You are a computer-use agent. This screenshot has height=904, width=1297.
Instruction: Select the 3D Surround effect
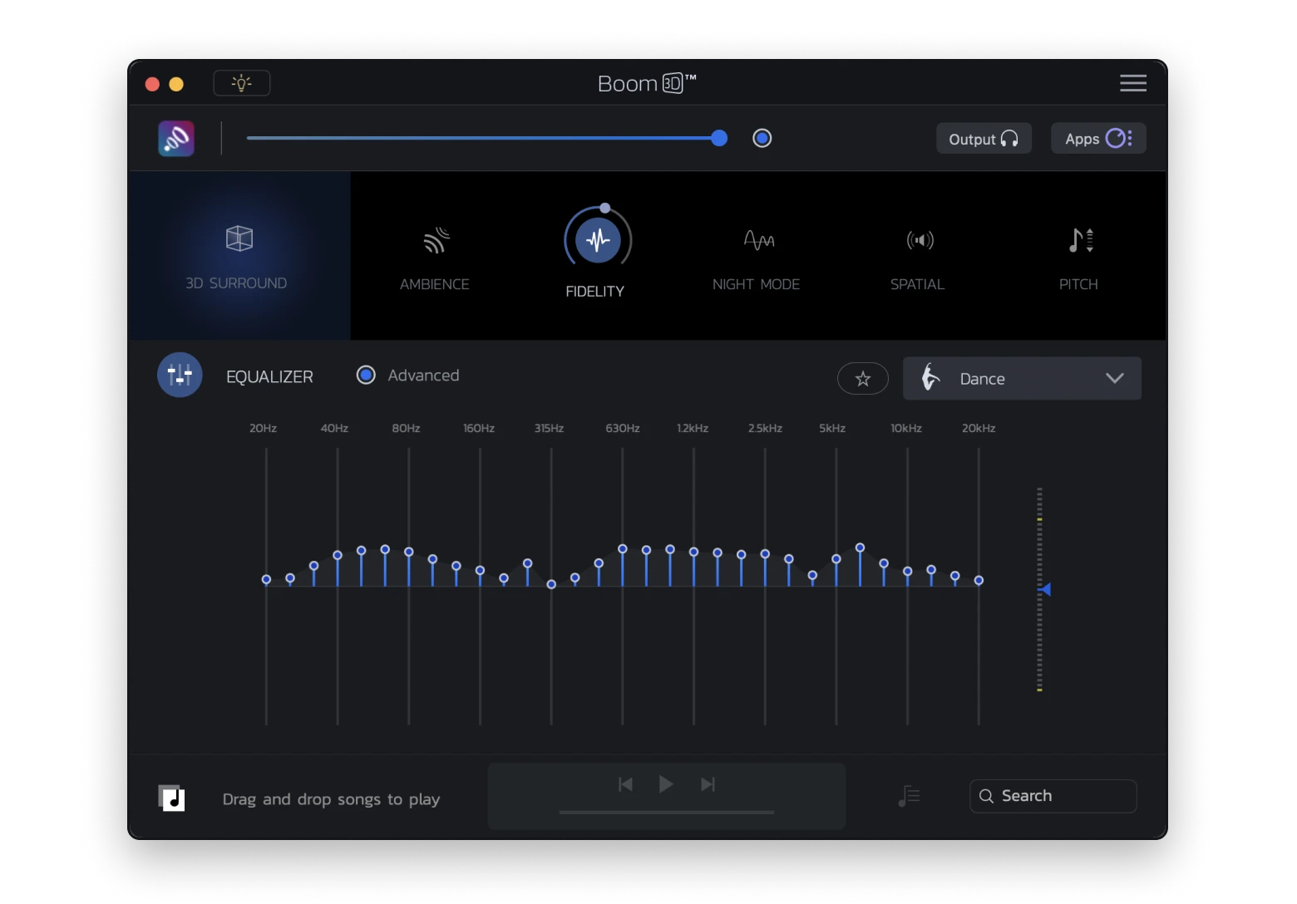point(239,256)
